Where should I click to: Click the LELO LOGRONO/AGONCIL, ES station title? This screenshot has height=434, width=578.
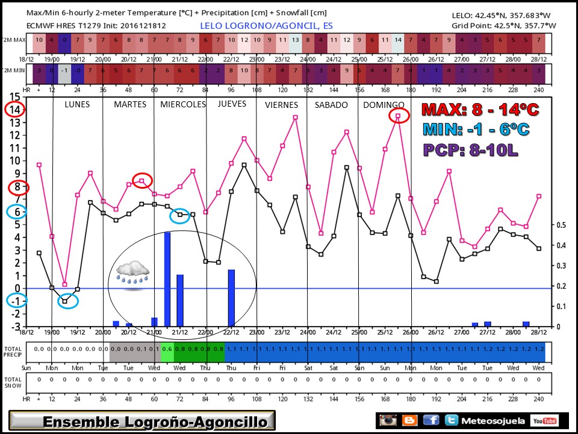click(266, 26)
